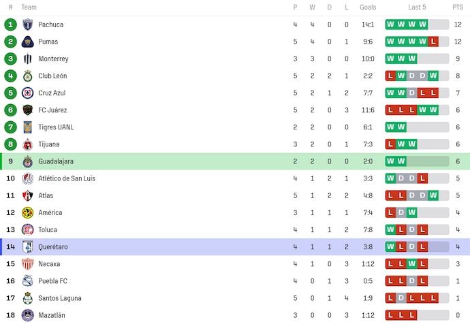Image resolution: width=470 pixels, height=324 pixels.
Task: Click the Pachuca club crest icon
Action: tap(28, 25)
